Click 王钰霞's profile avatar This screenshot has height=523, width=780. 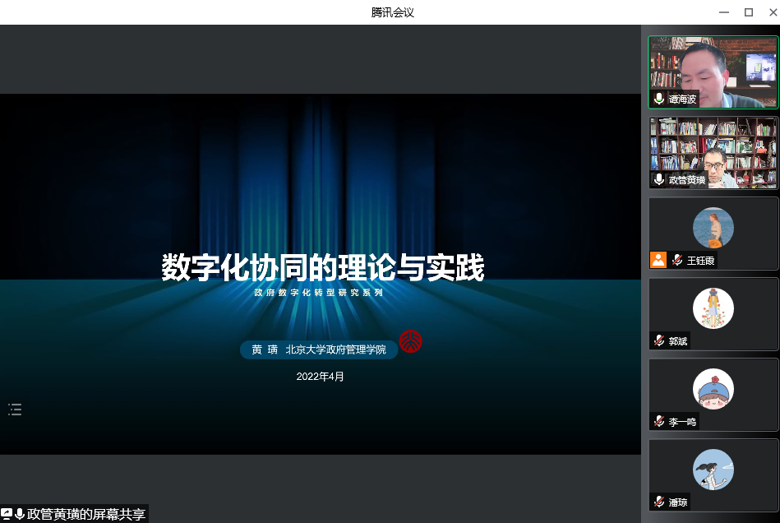(x=713, y=228)
